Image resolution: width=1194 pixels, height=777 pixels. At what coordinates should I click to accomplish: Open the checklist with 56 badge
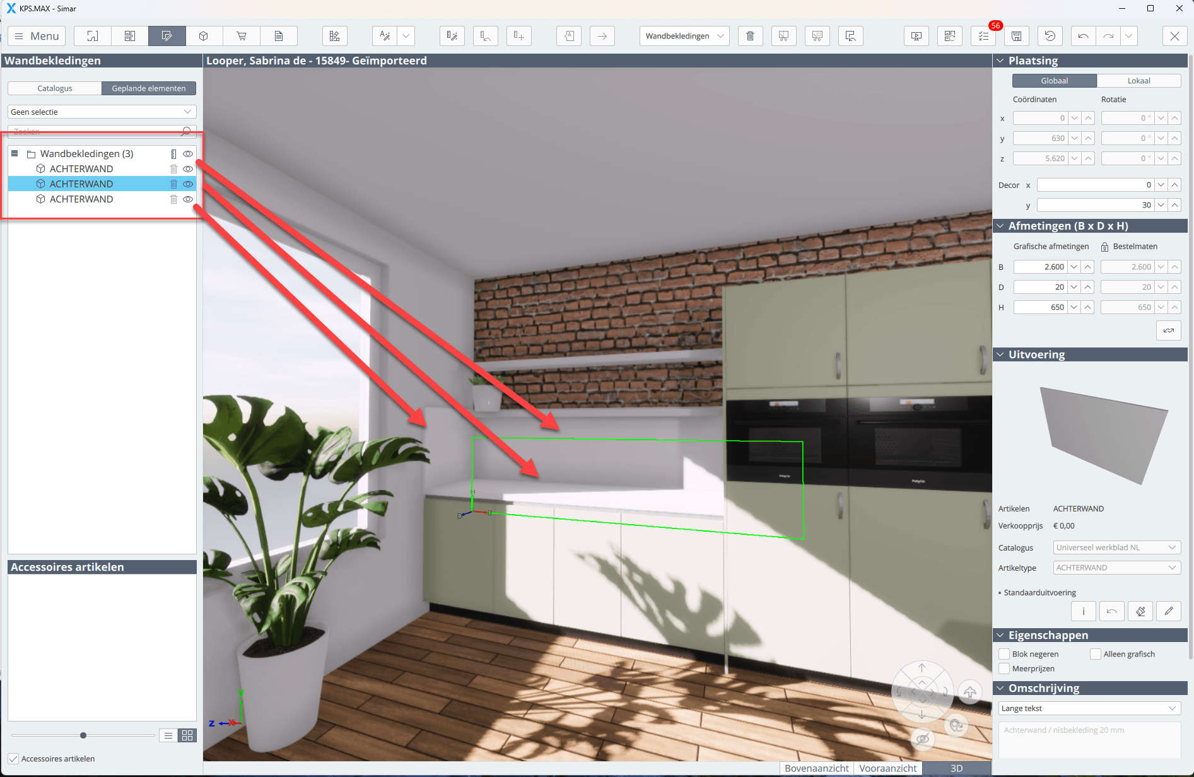(x=983, y=36)
